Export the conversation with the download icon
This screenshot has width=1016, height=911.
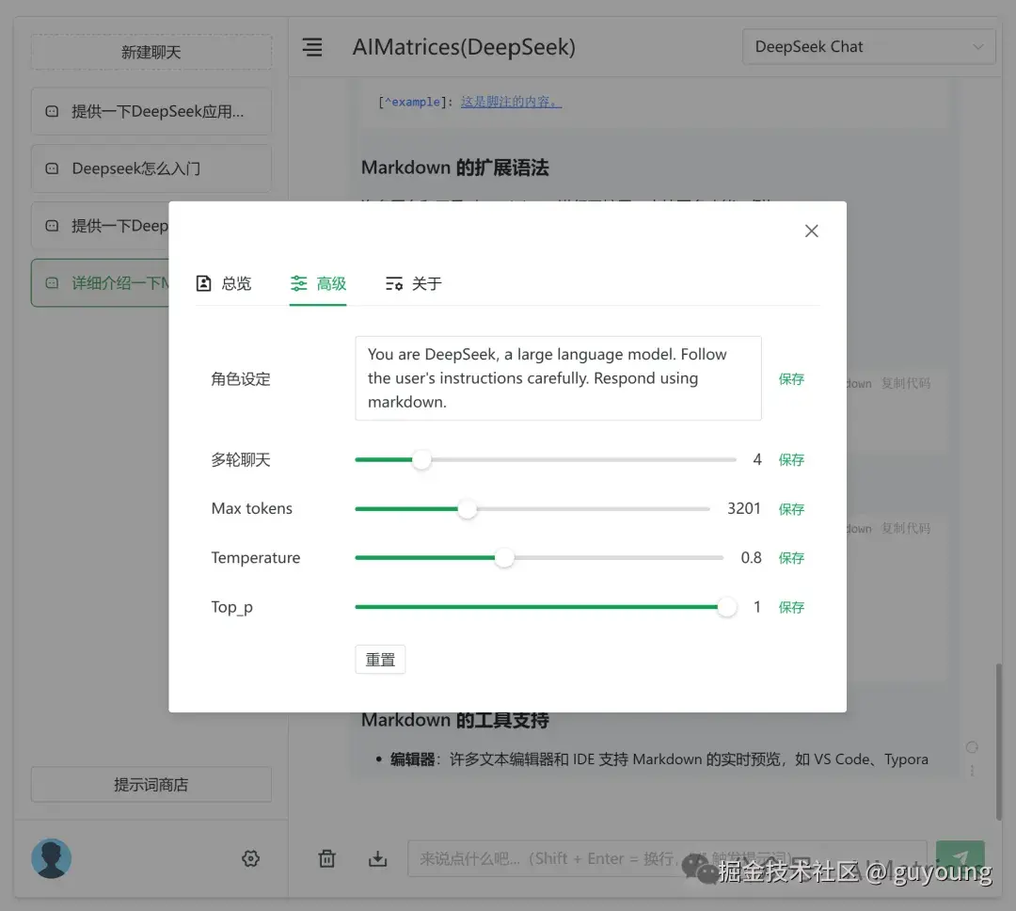coord(377,858)
